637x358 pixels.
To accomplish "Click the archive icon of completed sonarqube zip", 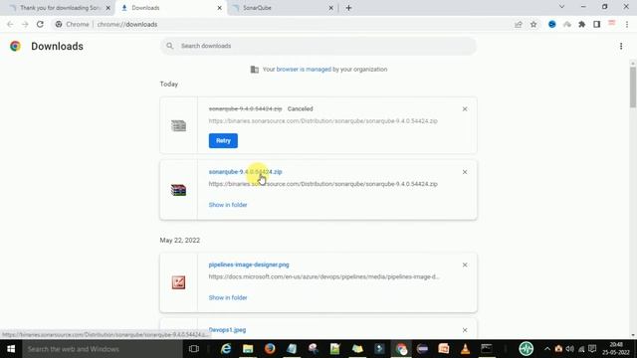I will pyautogui.click(x=178, y=190).
